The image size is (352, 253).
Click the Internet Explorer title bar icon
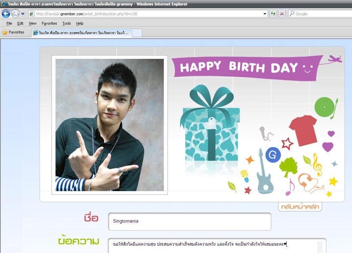[3, 4]
